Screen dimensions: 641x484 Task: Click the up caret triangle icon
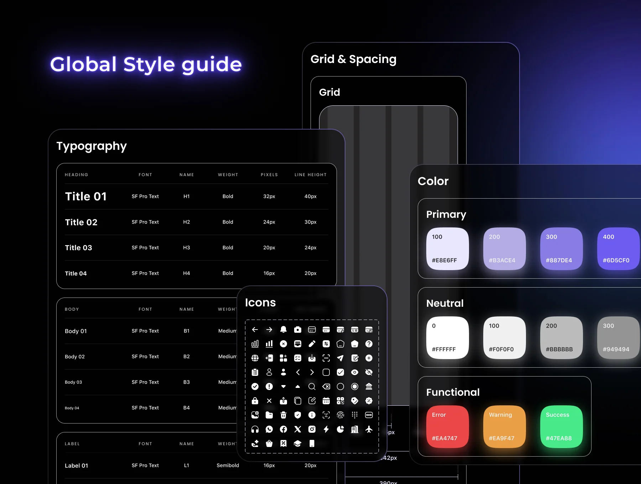click(298, 386)
